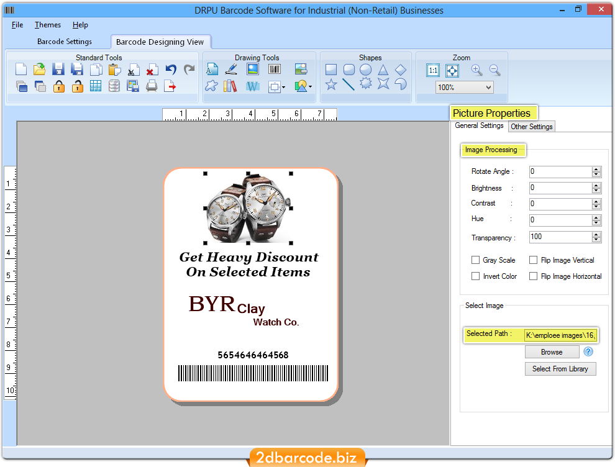The height and width of the screenshot is (467, 615).
Task: Create a new blank label document
Action: point(21,70)
